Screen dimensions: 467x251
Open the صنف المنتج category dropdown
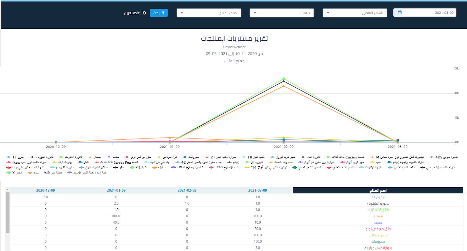(x=209, y=13)
